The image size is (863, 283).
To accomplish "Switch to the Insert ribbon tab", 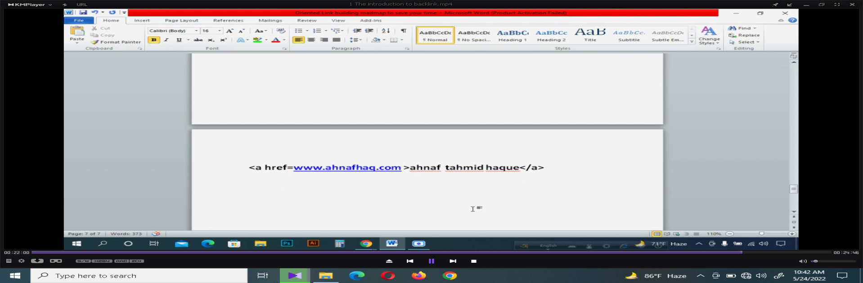I will click(142, 20).
